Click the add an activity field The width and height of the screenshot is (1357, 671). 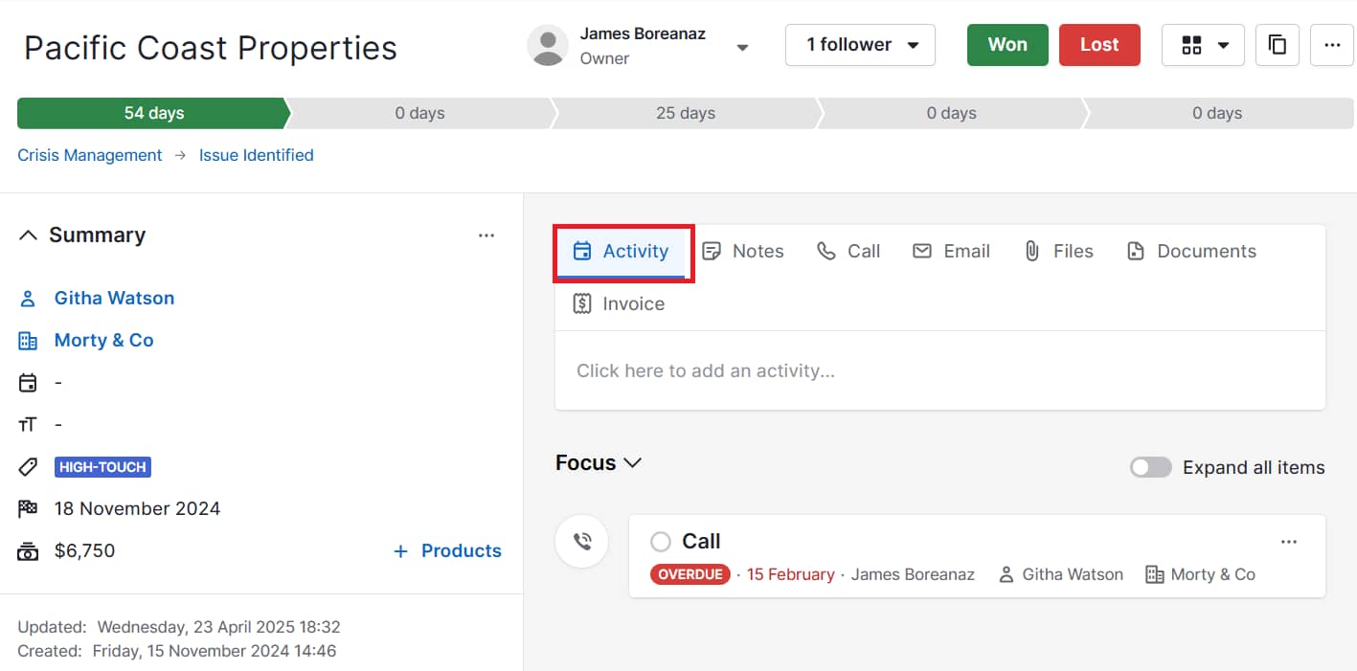coord(939,370)
